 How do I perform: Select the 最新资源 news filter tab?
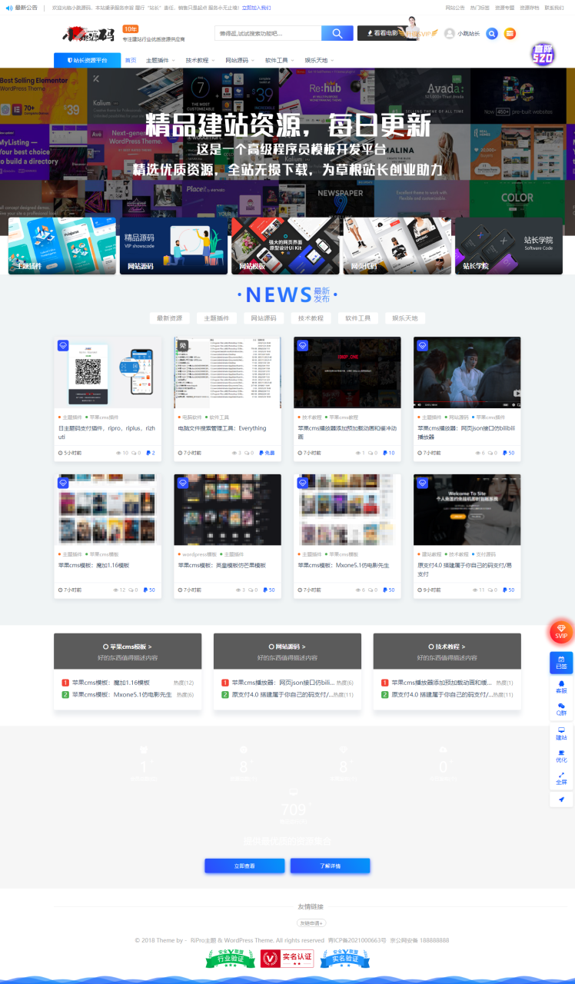170,318
